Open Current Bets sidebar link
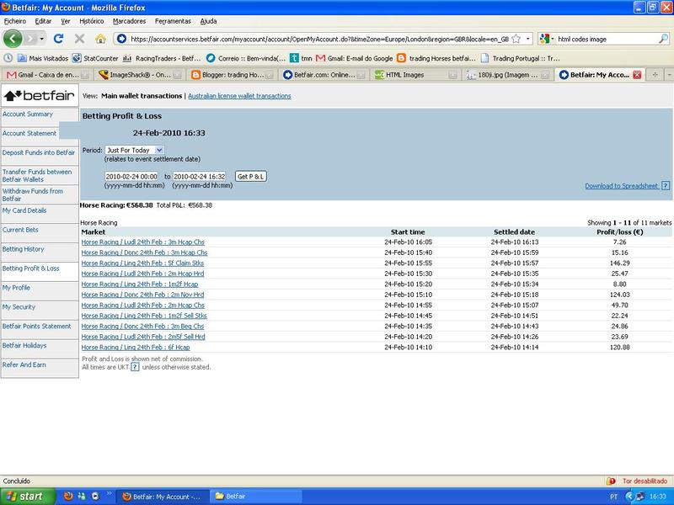Screen dimensions: 674x505 coord(20,230)
